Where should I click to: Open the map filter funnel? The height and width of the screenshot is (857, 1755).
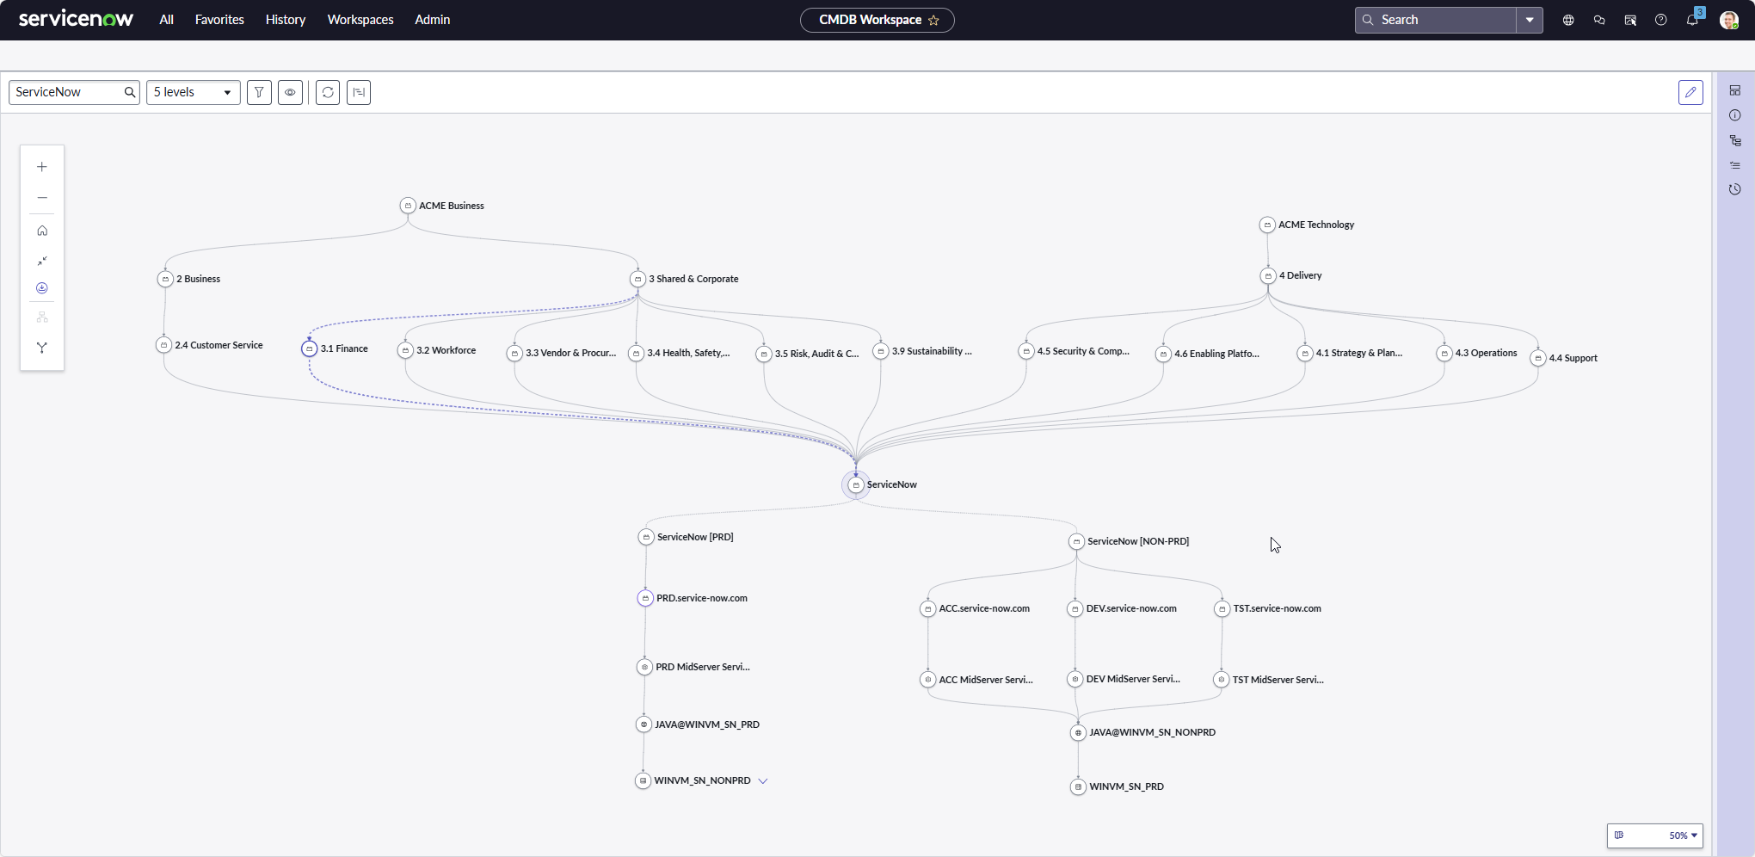tap(259, 92)
